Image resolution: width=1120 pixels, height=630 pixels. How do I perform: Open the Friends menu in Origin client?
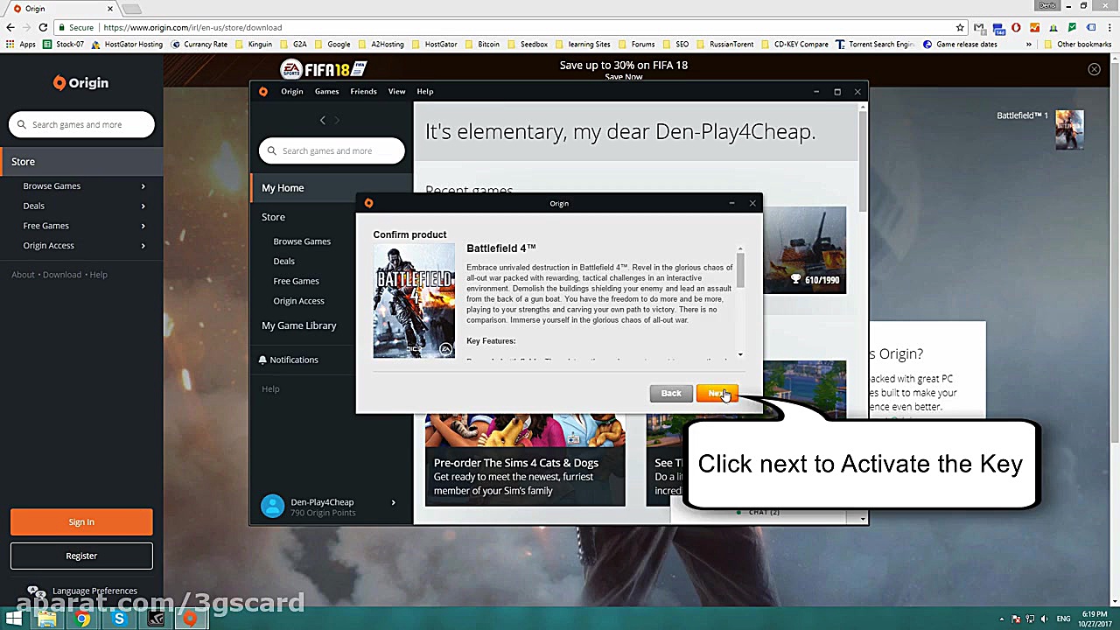pos(363,91)
